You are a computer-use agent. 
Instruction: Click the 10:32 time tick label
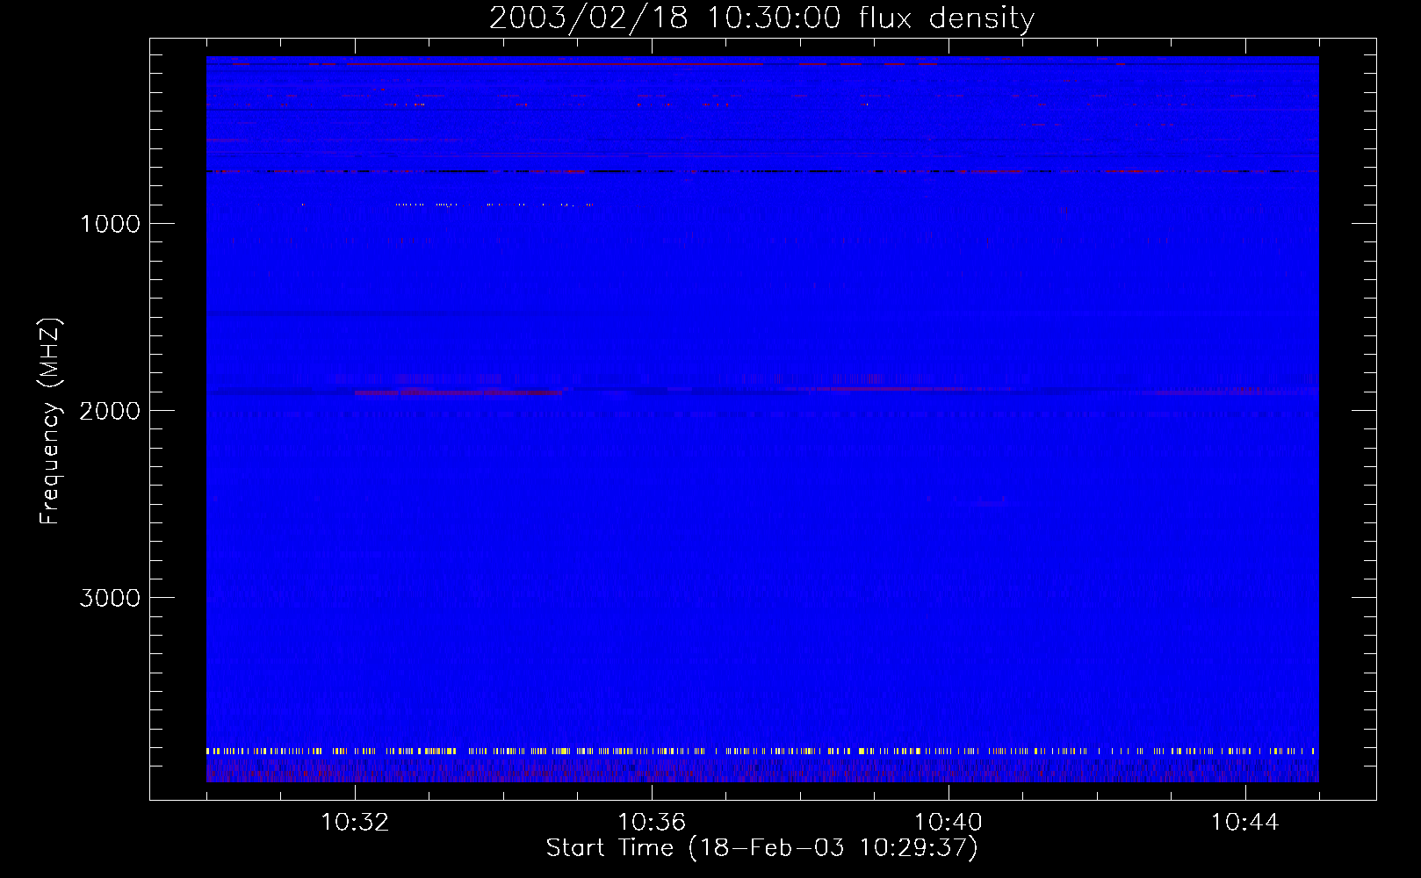pyautogui.click(x=355, y=823)
